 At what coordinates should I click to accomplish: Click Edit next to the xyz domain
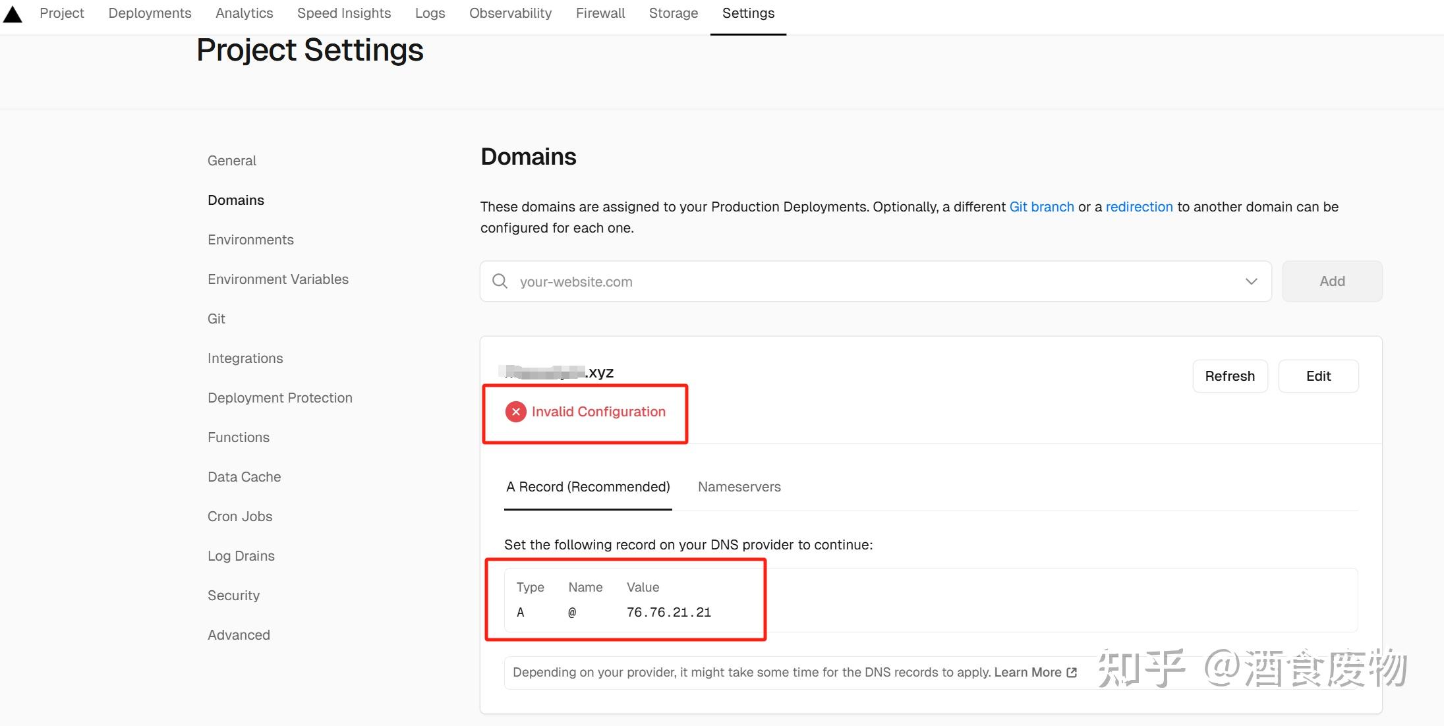[1318, 376]
